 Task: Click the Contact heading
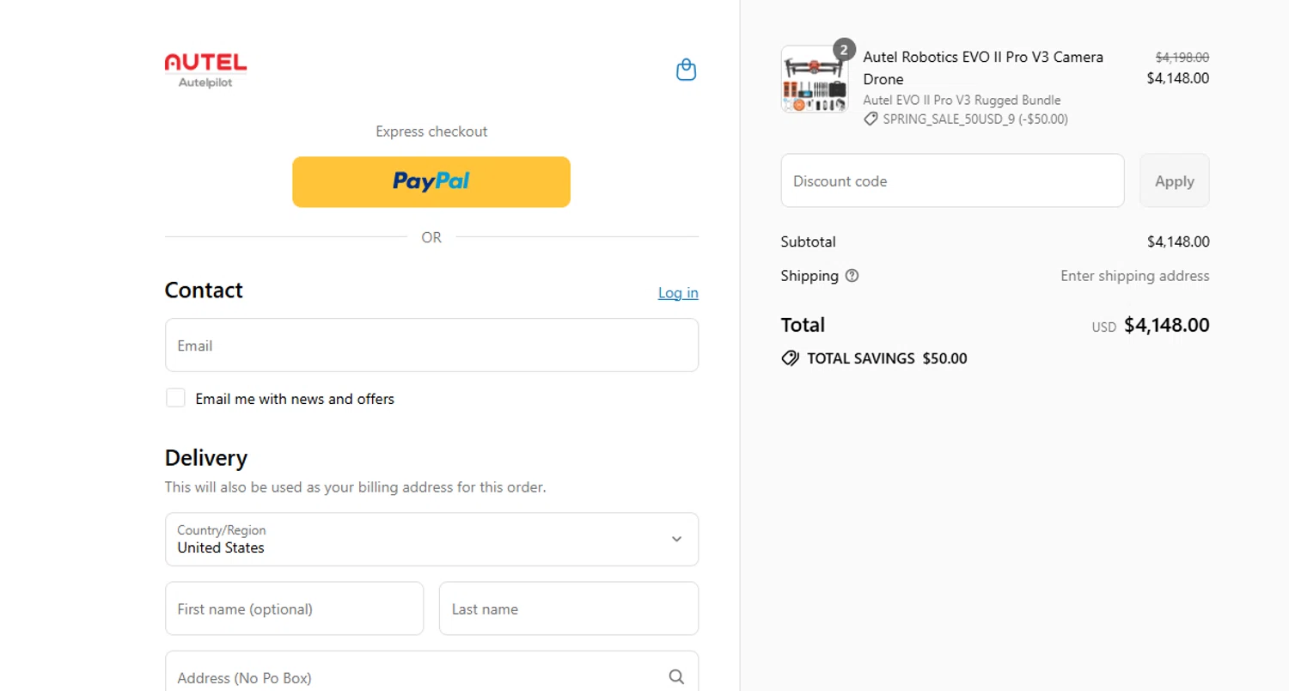(204, 290)
